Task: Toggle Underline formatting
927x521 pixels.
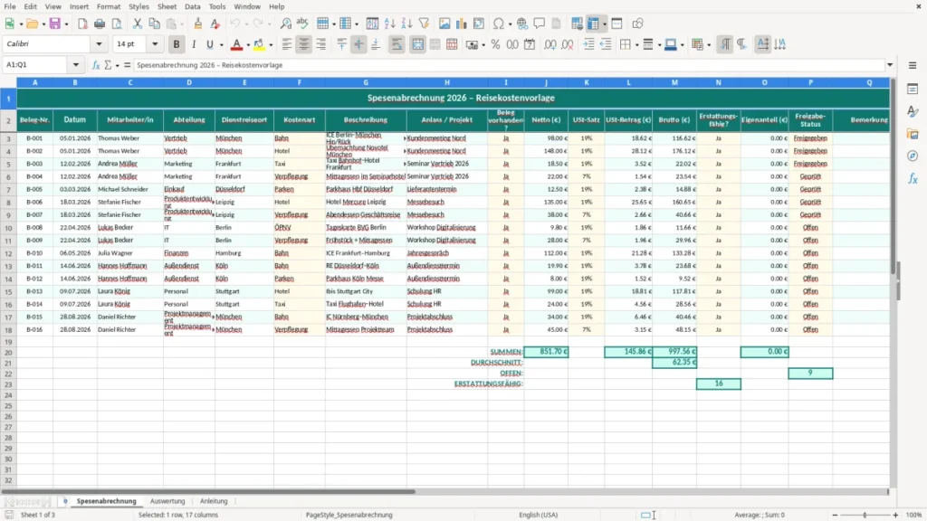Action: coord(209,44)
